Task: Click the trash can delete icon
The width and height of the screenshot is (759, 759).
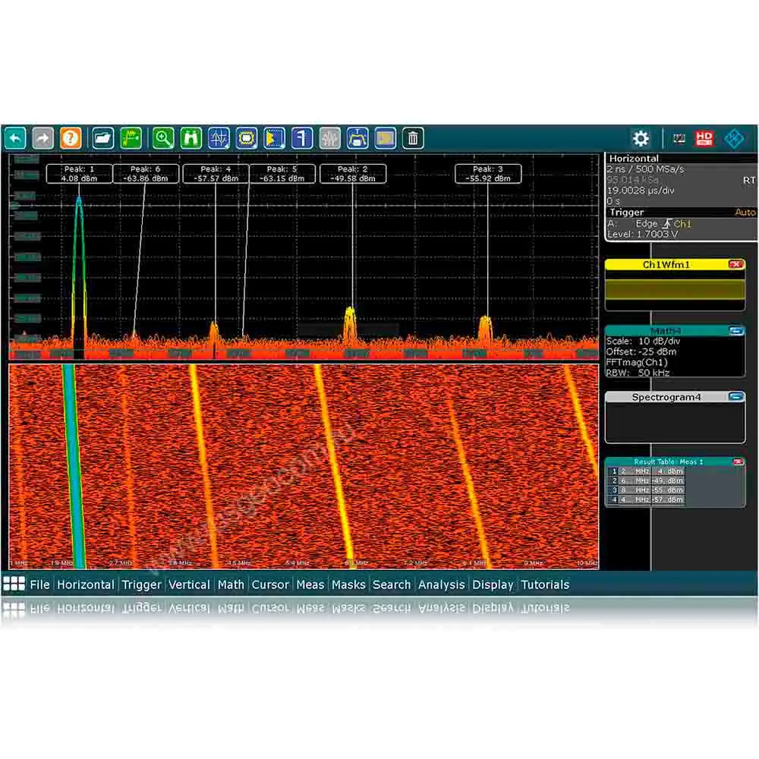Action: (412, 138)
